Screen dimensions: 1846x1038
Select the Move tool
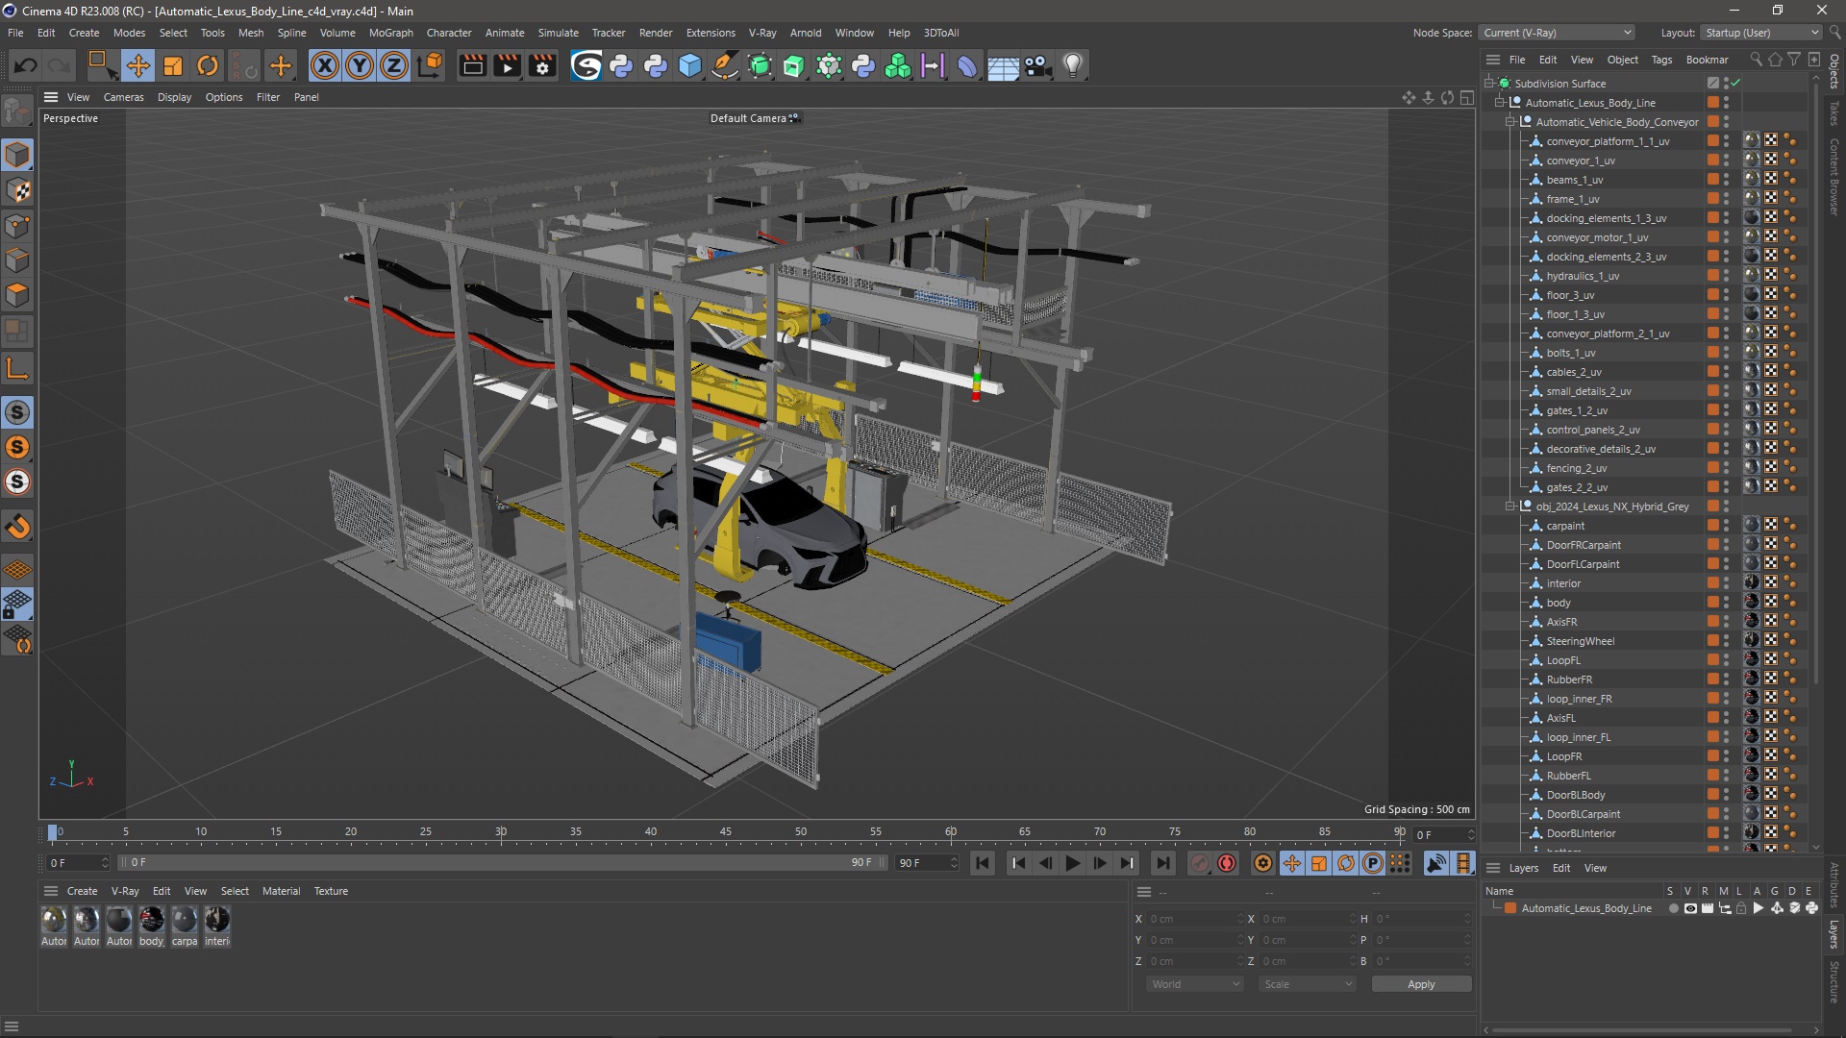point(137,65)
